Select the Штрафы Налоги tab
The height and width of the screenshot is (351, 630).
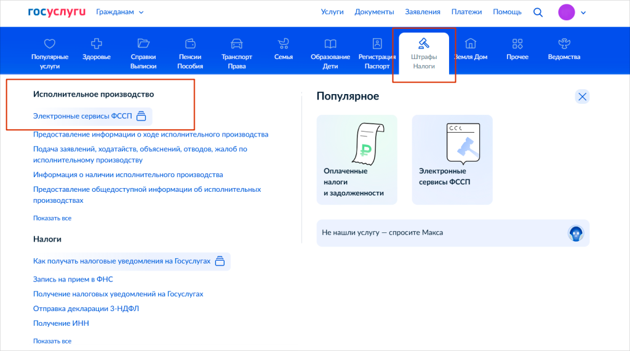(x=424, y=53)
